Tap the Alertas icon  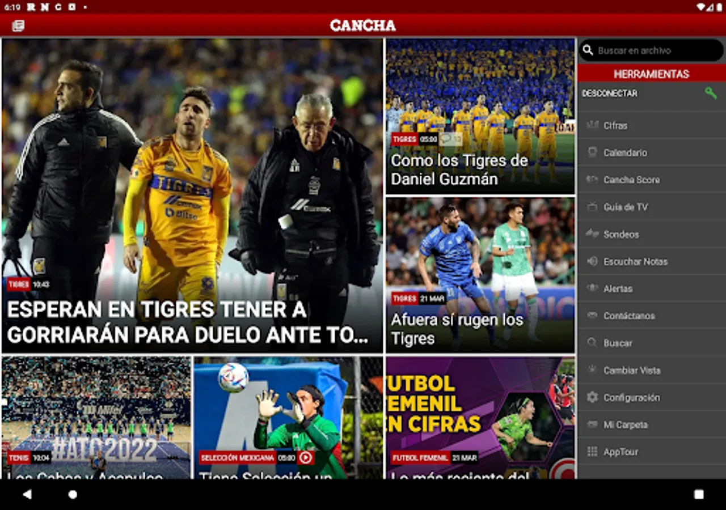(592, 288)
